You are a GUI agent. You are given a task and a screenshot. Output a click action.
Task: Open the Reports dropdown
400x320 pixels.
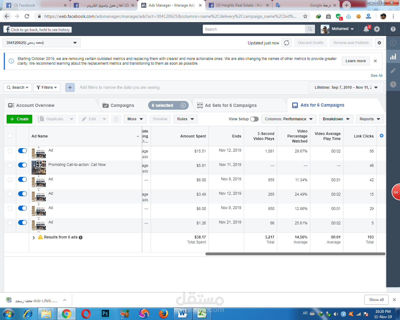pyautogui.click(x=370, y=119)
